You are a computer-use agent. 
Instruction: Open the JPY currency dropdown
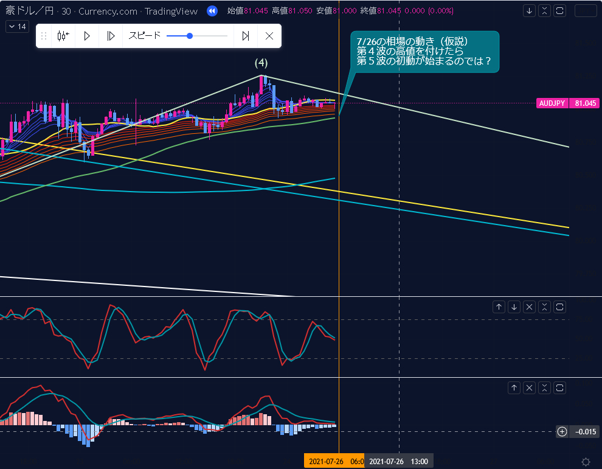[x=586, y=11]
